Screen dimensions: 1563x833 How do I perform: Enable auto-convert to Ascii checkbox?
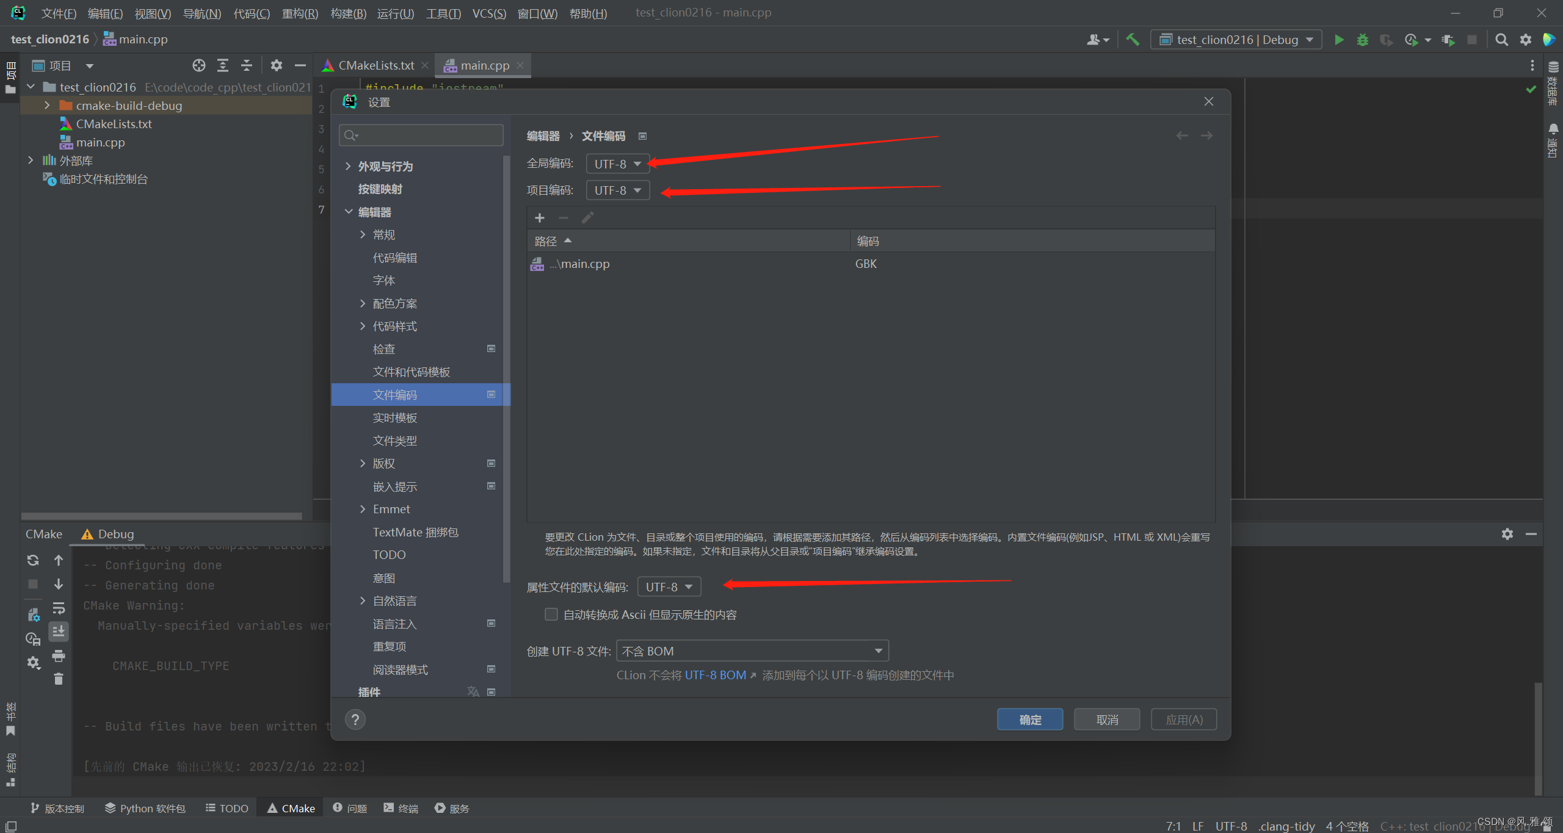pos(551,615)
